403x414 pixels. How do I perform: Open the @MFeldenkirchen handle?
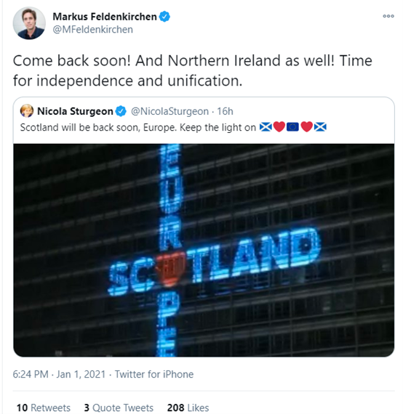pos(92,30)
